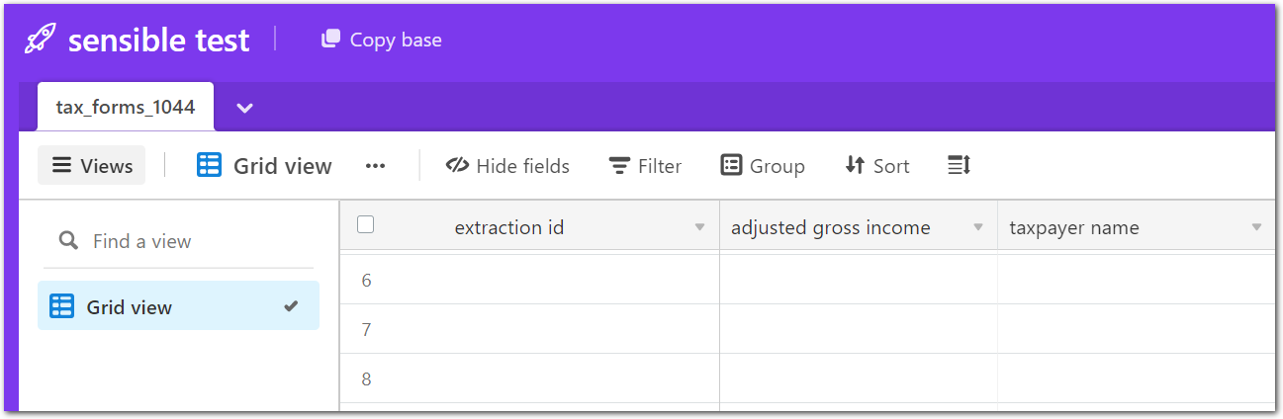
Task: Select Grid view in the sidebar
Action: (178, 306)
